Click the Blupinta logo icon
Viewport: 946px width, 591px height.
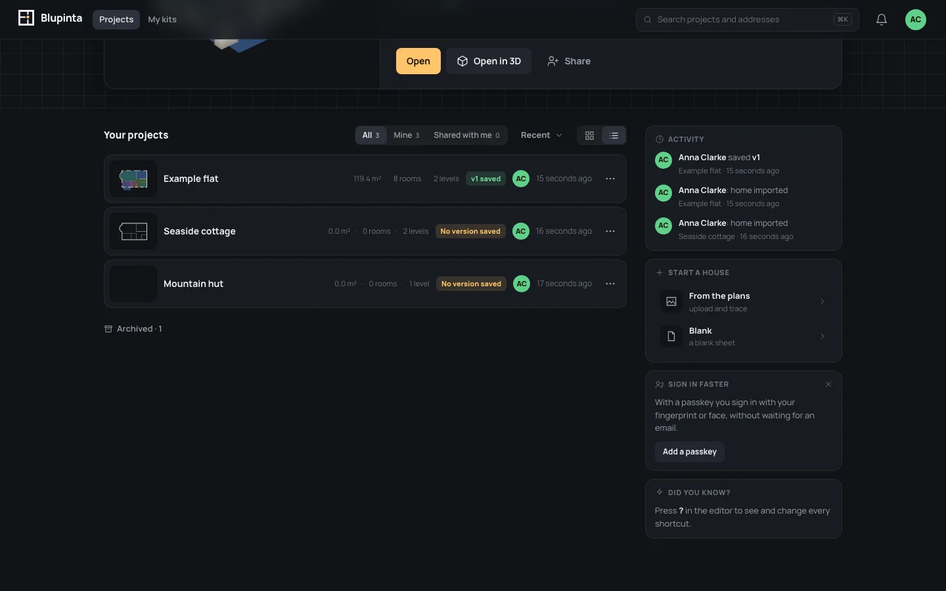coord(26,18)
